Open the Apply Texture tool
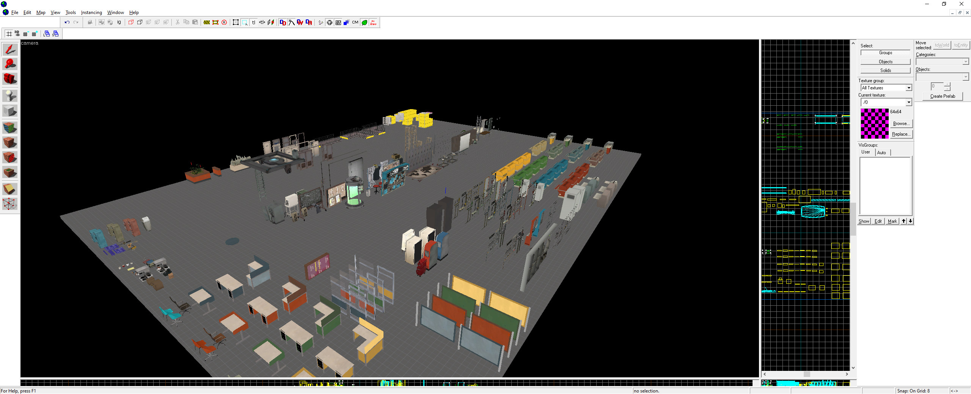Viewport: 971px width, 394px height. tap(9, 142)
